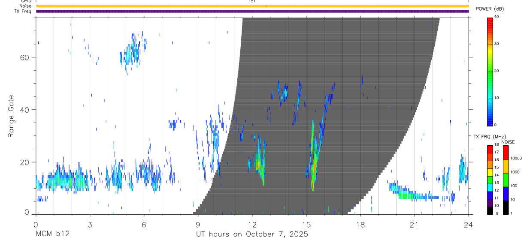Click y-axis tick label 20
Screen dimensions: 527x243
(x=24, y=162)
